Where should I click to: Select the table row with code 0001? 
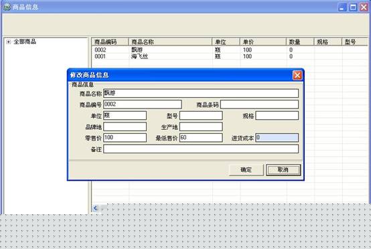230,56
